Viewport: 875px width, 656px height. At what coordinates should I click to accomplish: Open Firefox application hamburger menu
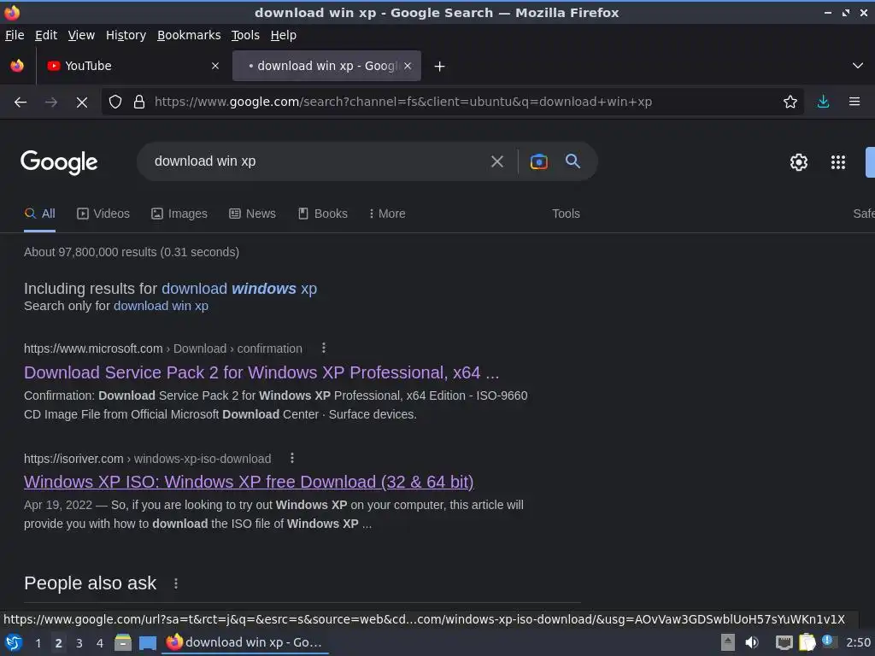pos(854,102)
